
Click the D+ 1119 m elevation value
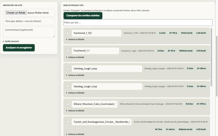click(201, 104)
